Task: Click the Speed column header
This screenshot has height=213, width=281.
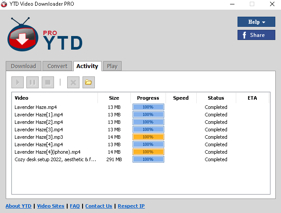Action: pos(181,98)
